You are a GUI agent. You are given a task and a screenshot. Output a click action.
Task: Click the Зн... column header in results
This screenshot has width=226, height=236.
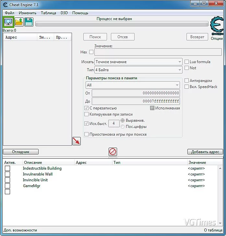click(45, 37)
